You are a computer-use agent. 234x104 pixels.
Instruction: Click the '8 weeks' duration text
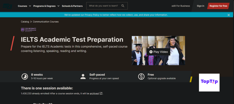37,75
